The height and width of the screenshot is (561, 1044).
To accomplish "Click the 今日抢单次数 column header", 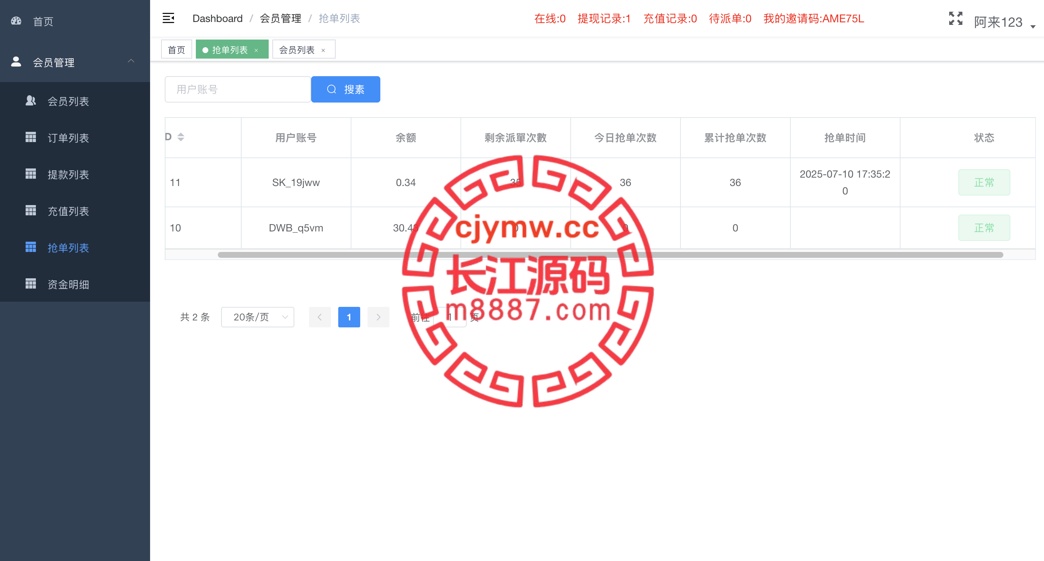I will [625, 138].
